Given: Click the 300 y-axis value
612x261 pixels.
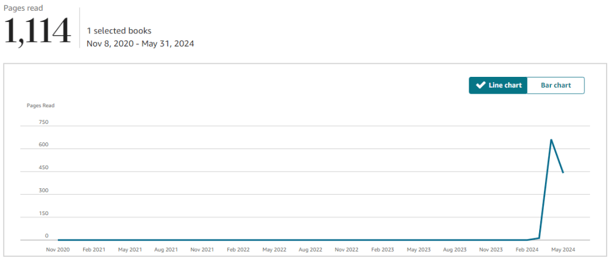Looking at the screenshot, I should (43, 191).
